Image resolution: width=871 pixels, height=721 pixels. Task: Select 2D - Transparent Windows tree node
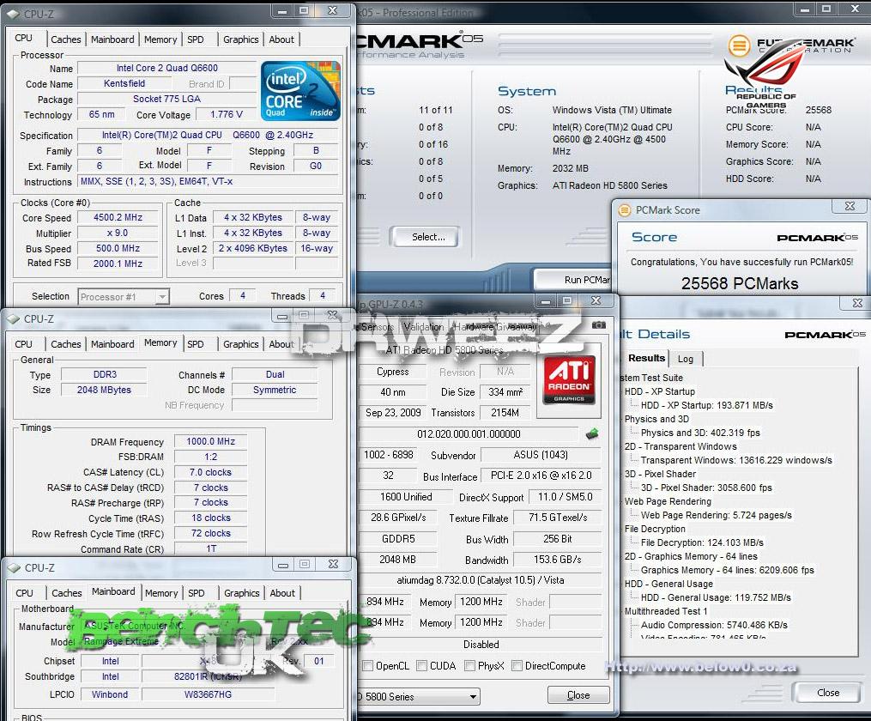pyautogui.click(x=680, y=446)
